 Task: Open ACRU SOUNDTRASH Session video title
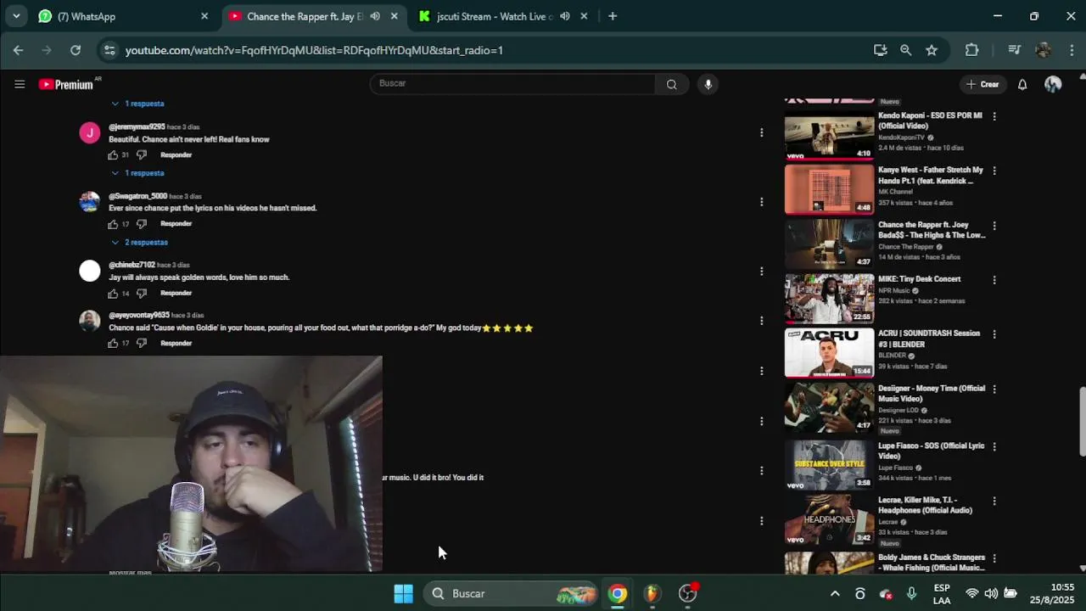[x=929, y=339]
